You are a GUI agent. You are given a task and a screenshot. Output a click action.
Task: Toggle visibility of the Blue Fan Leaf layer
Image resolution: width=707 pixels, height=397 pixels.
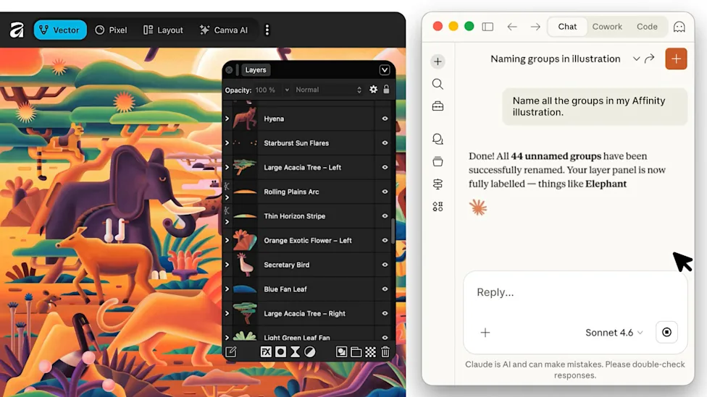coord(385,289)
